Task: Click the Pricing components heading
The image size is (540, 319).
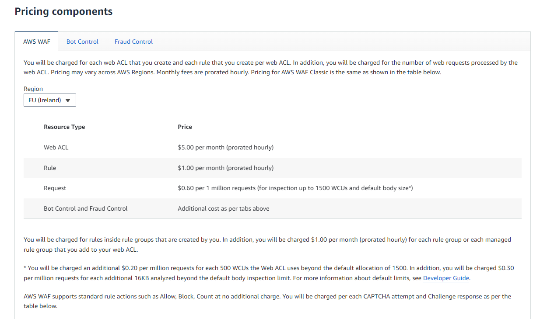Action: coord(63,11)
